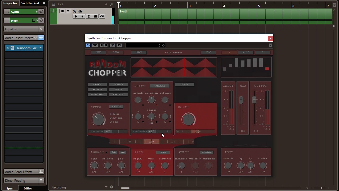Viewport: 339px width, 191px height.
Task: Enable record on the Synth track
Action: pos(76,16)
